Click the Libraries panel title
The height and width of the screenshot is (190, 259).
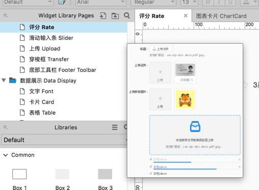66,127
